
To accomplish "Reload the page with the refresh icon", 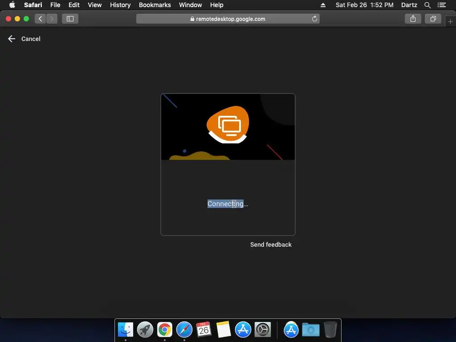I will [314, 19].
